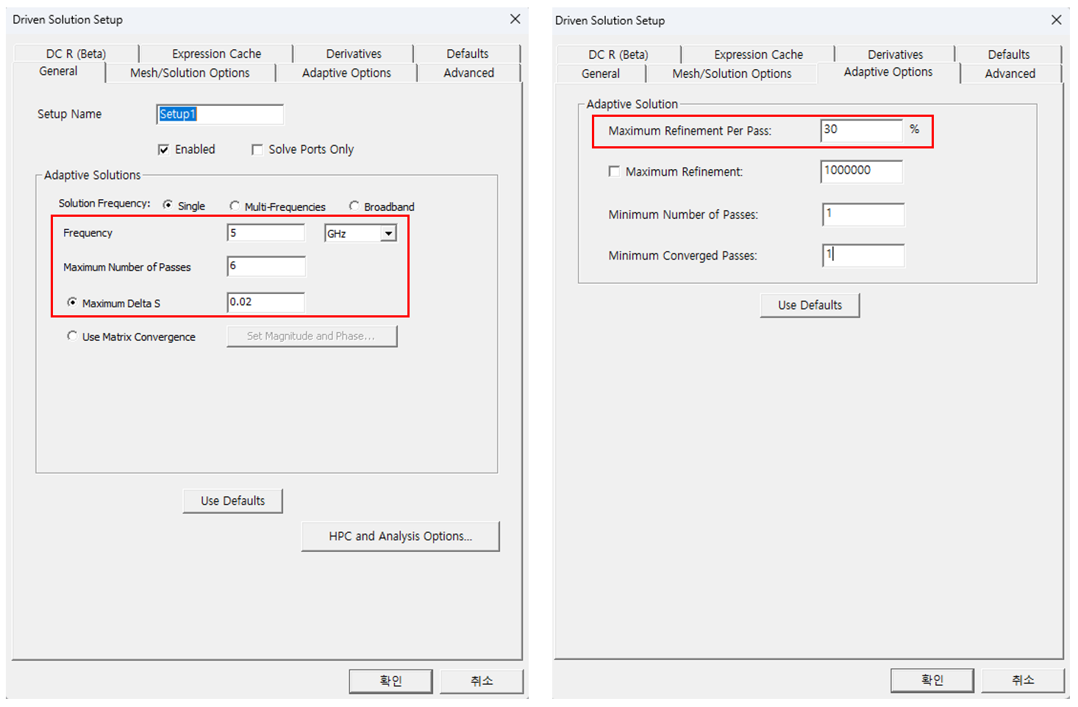
Task: Tick the Maximum Refinement checkbox
Action: point(614,171)
